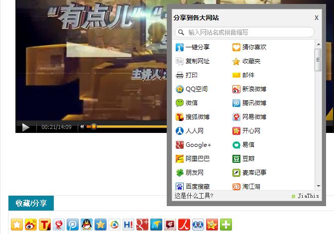
Task: Close the share popup with X
Action: (x=317, y=18)
